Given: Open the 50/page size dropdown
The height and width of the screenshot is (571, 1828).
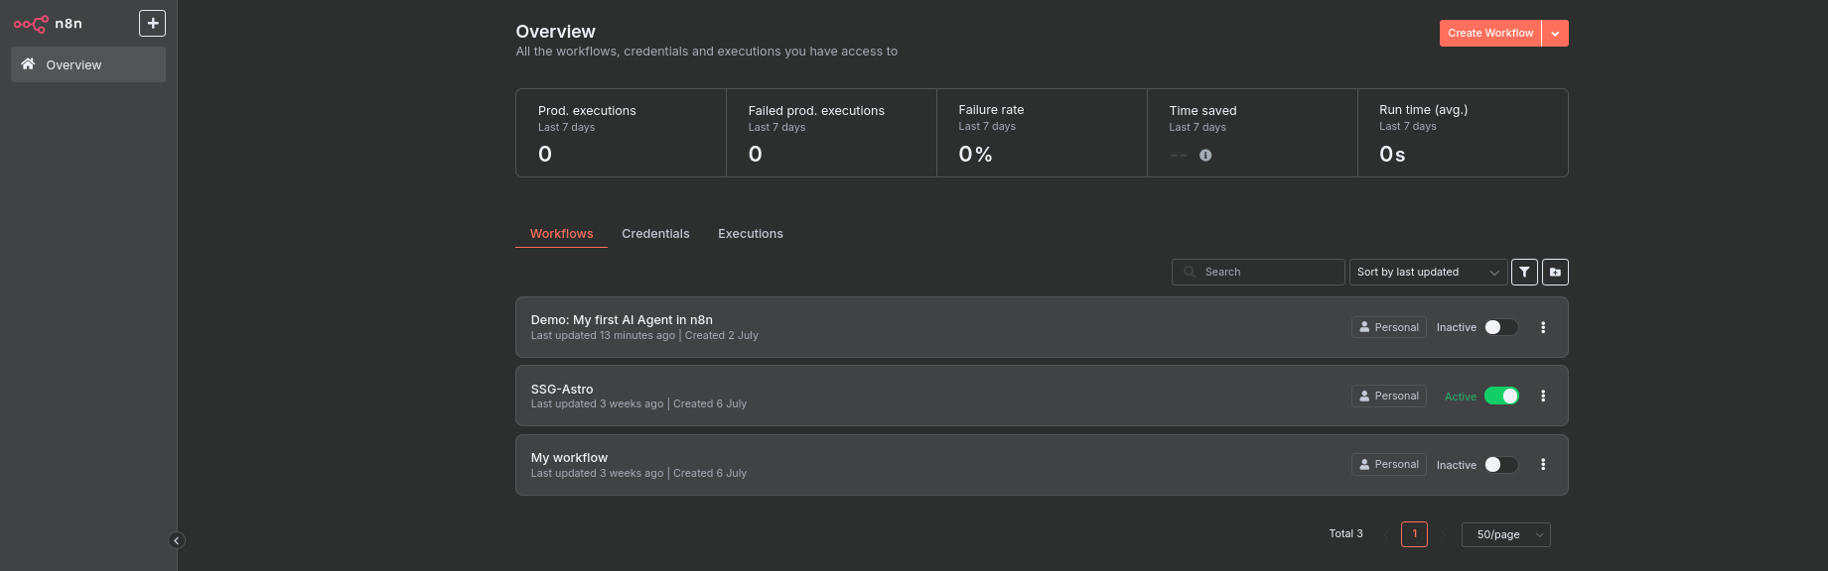Looking at the screenshot, I should coord(1505,535).
